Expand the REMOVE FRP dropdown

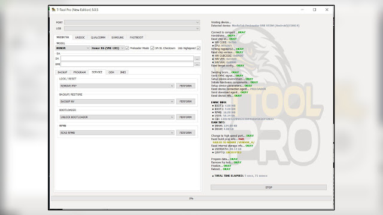tap(117, 86)
